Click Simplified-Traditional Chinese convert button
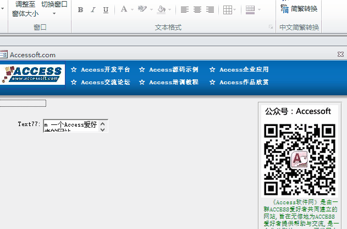 [299, 9]
